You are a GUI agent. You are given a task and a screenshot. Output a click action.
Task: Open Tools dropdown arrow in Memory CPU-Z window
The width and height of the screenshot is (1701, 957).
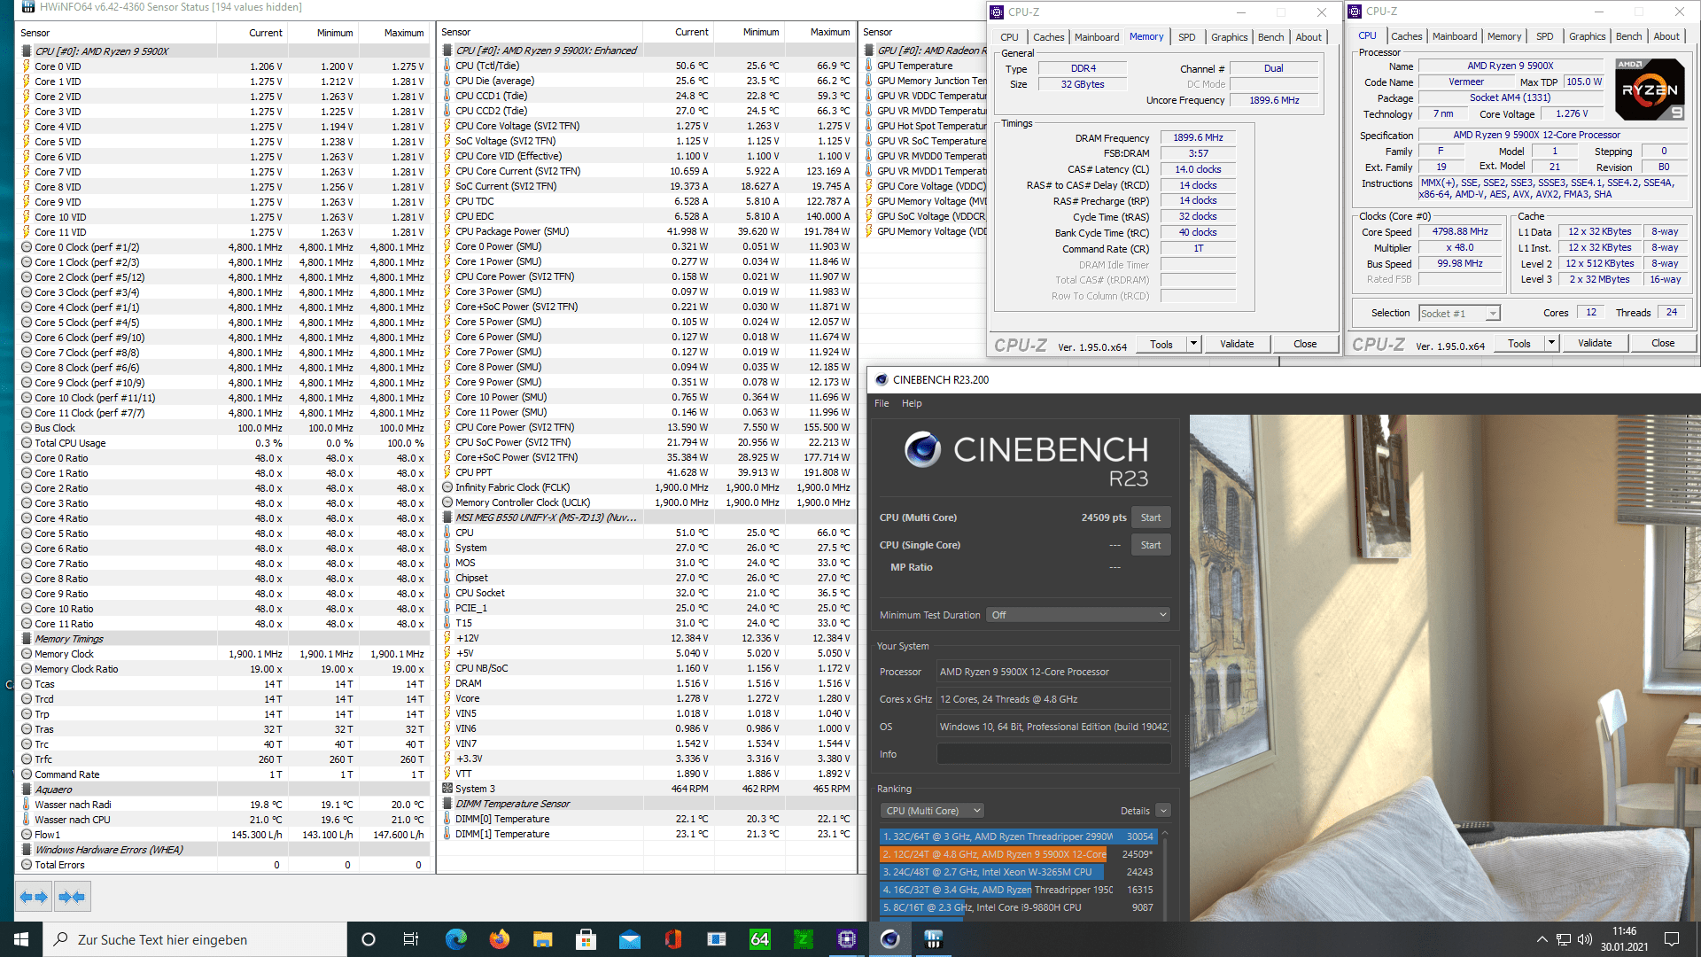click(x=1193, y=344)
